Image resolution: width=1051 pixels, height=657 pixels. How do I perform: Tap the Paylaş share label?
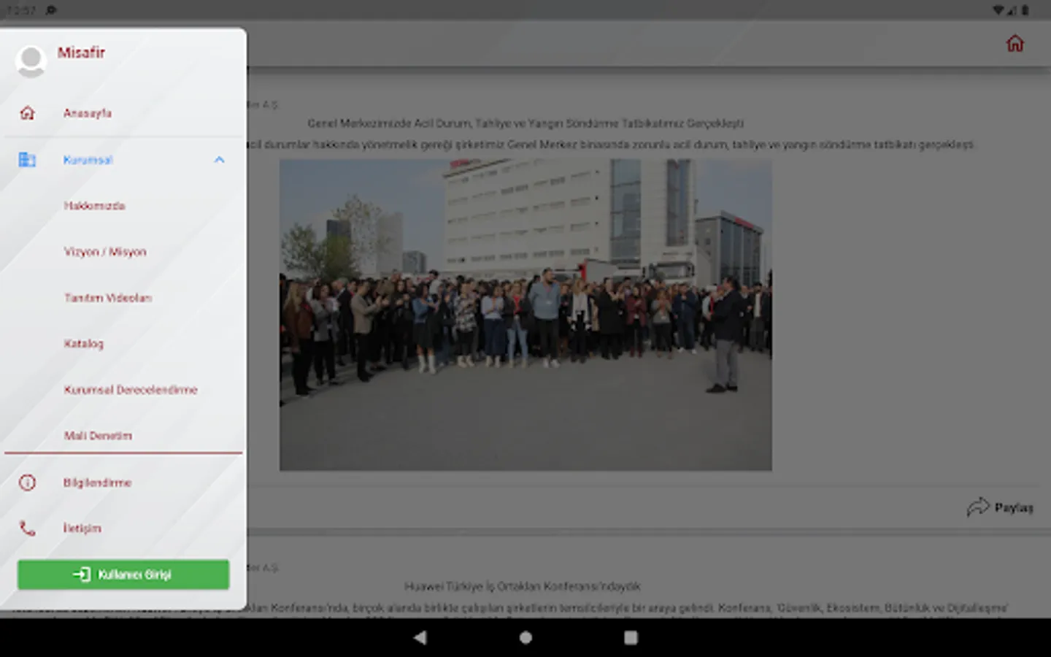1014,507
